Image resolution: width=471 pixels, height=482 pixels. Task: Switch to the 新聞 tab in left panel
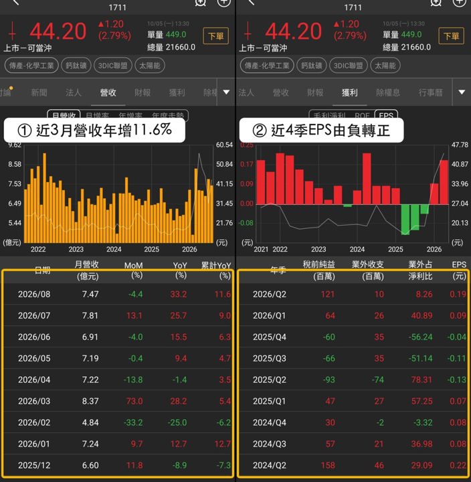39,92
